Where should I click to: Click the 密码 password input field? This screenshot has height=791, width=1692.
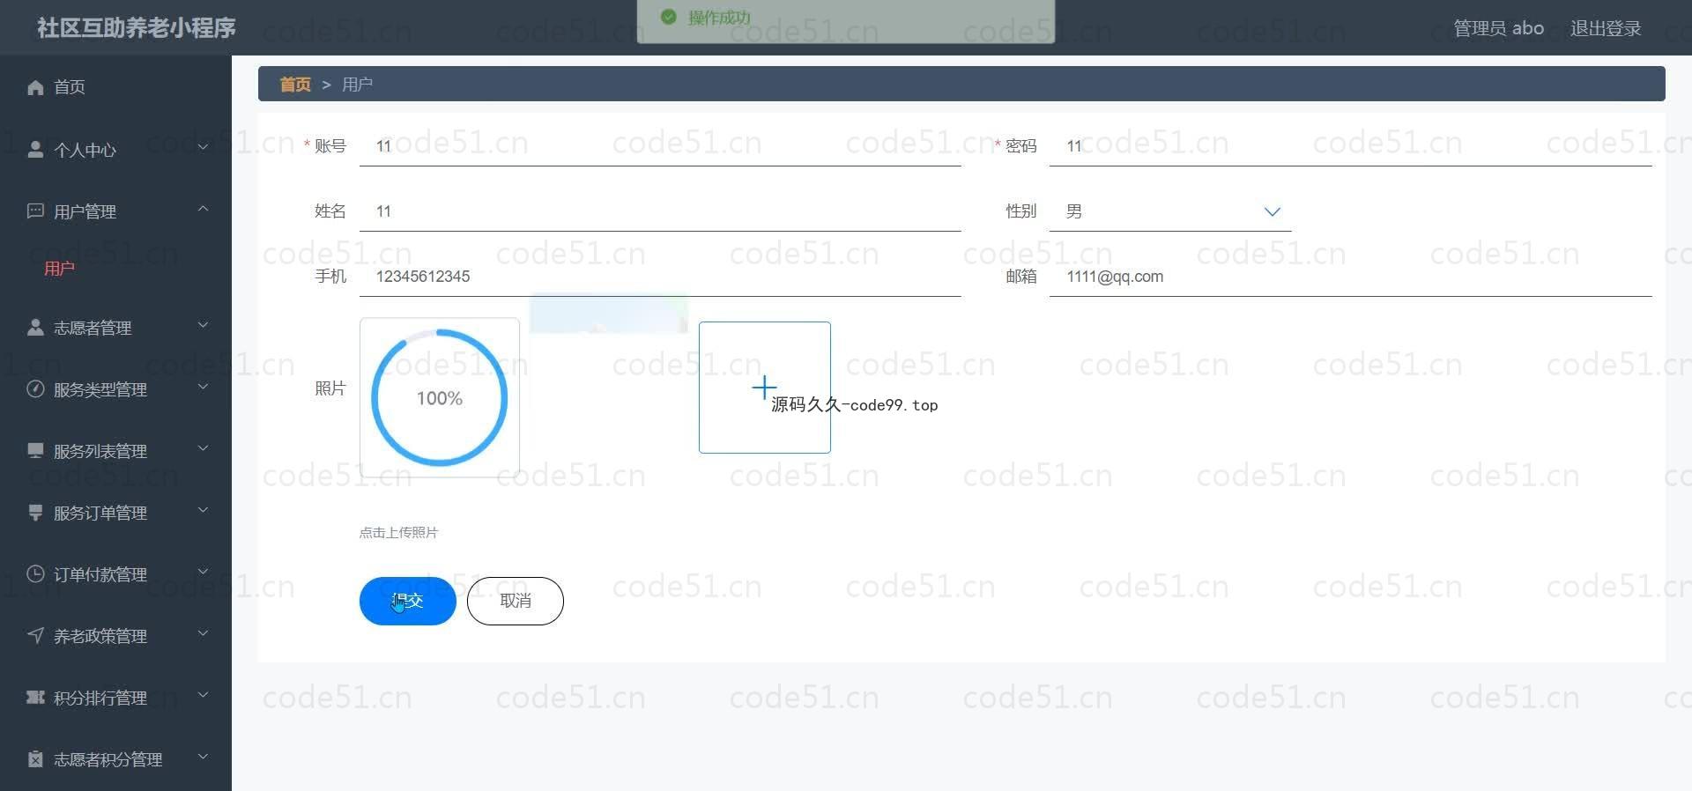tap(1350, 146)
